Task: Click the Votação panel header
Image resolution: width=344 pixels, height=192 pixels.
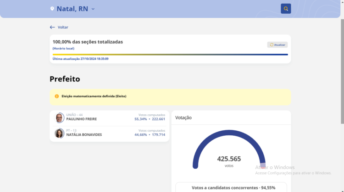Action: pyautogui.click(x=183, y=118)
